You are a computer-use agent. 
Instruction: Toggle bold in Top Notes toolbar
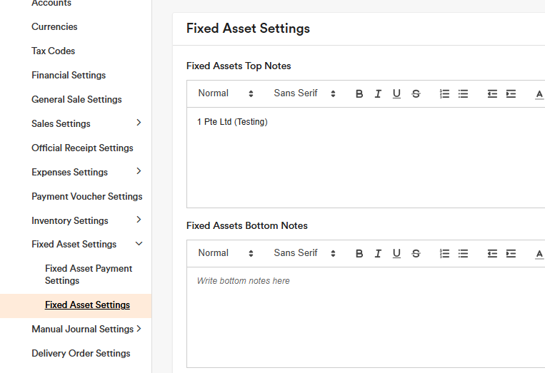pos(359,94)
